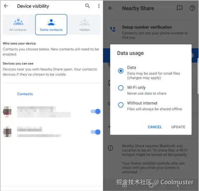Screen dimensions: 199x191
Task: Select the Hidden visibility tab
Action: (x=85, y=25)
